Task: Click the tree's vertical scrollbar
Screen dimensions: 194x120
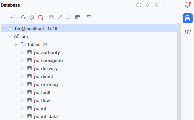Action: click(x=179, y=71)
